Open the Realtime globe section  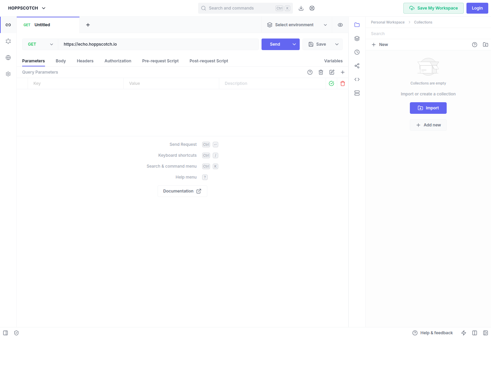pos(8,58)
